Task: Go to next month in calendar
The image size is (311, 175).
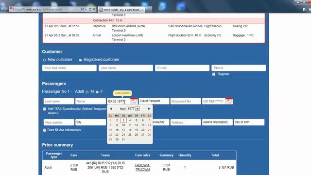Action: [x=149, y=109]
